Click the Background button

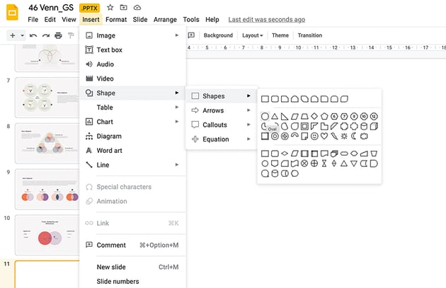pos(218,35)
